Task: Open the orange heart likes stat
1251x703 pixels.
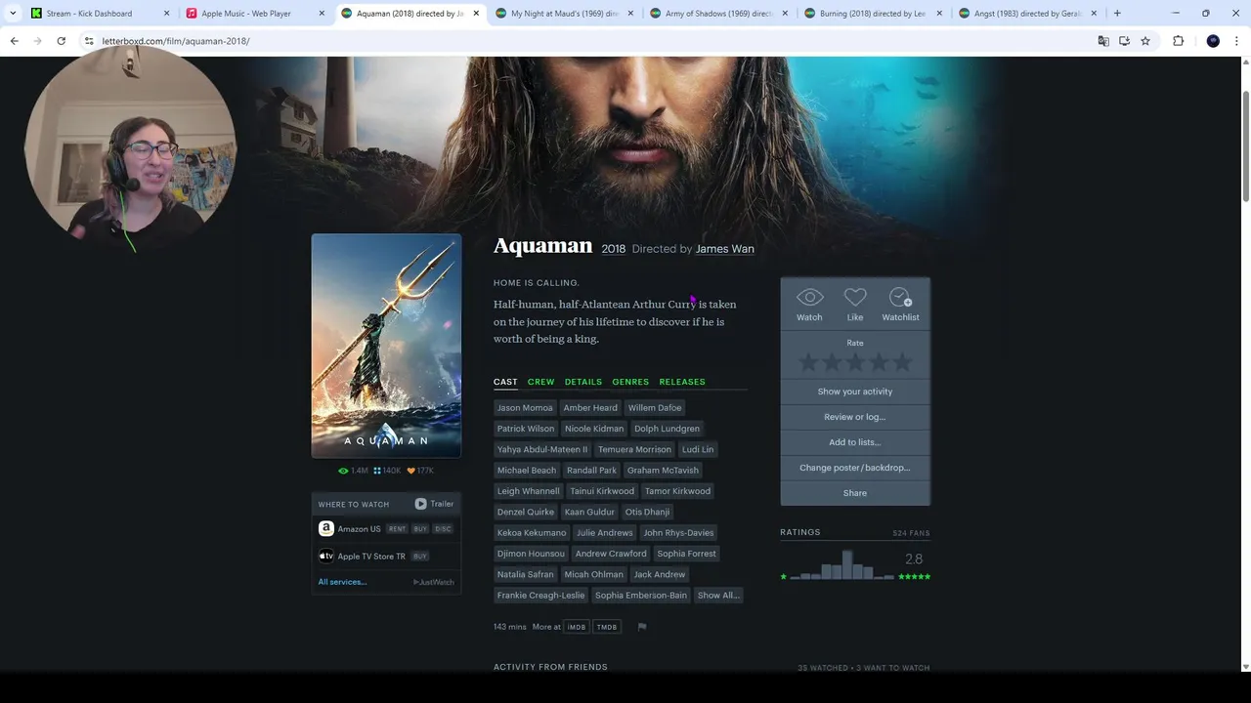Action: pos(420,471)
